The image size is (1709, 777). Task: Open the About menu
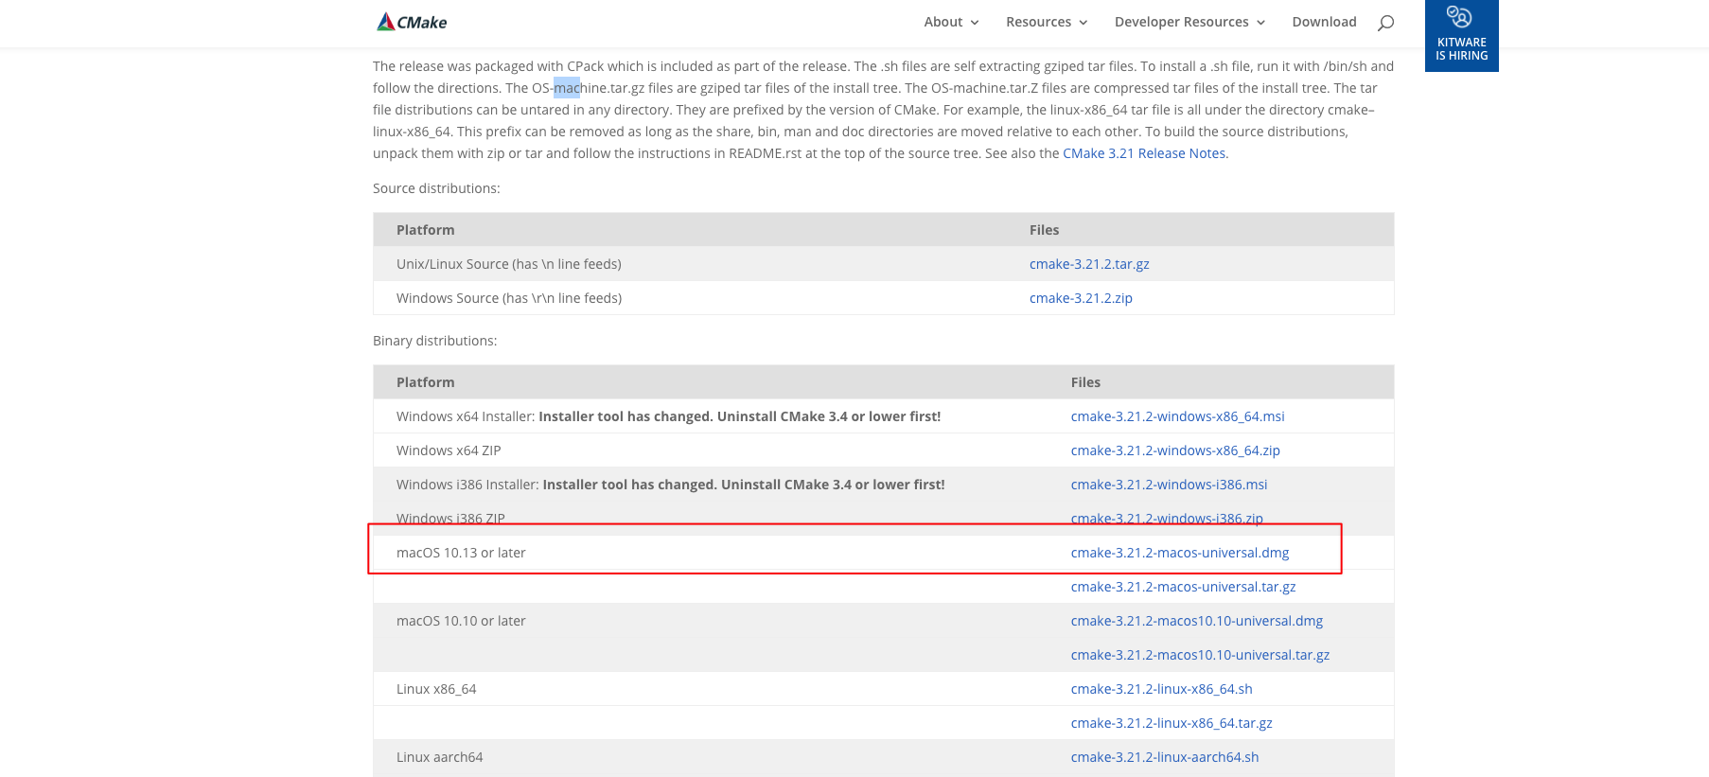coord(943,22)
